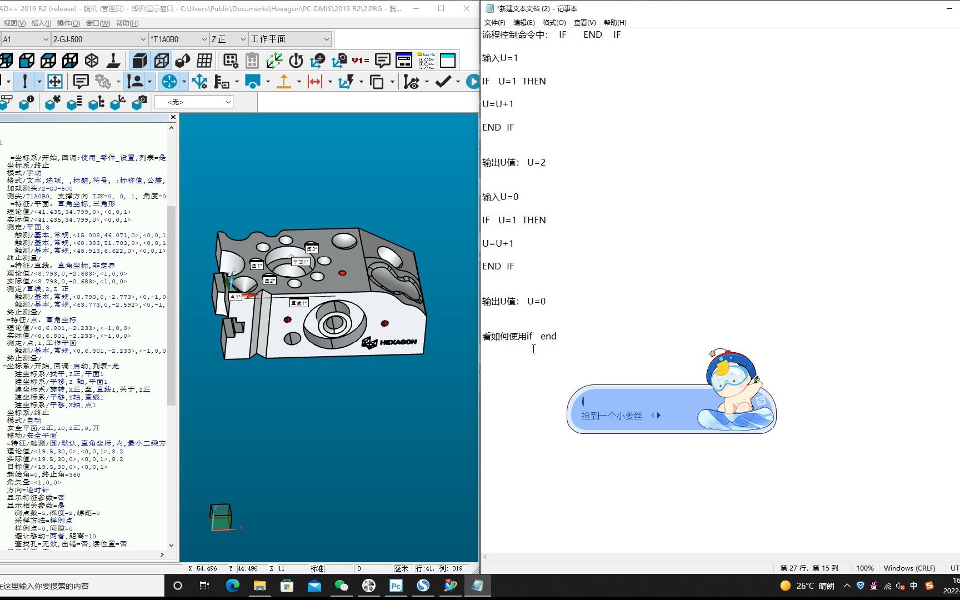Open WeChat from the taskbar
Image resolution: width=960 pixels, height=600 pixels.
pos(341,586)
